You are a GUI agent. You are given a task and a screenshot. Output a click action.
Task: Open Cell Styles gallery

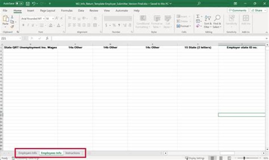[168, 22]
